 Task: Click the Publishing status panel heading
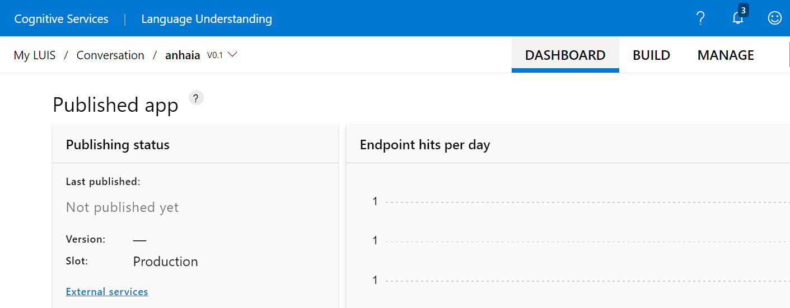coord(118,145)
